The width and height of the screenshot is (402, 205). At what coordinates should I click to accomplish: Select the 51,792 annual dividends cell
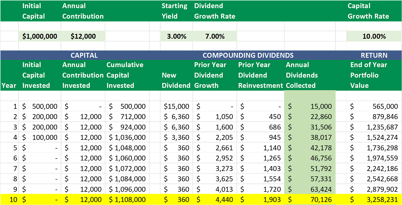(x=310, y=169)
